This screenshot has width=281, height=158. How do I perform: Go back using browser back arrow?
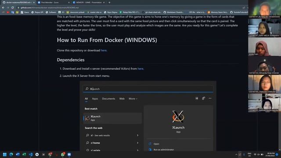(x=3, y=8)
